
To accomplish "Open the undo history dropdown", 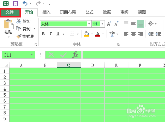I will pyautogui.click(x=30, y=4).
